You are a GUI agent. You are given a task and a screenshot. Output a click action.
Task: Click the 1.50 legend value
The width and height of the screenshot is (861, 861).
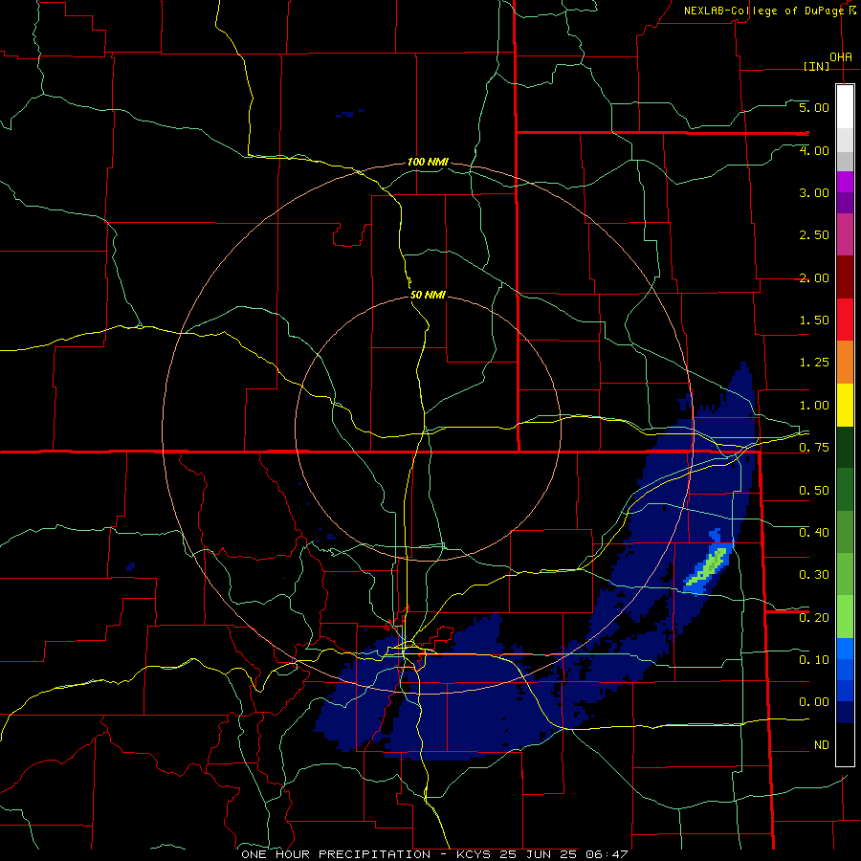[814, 320]
